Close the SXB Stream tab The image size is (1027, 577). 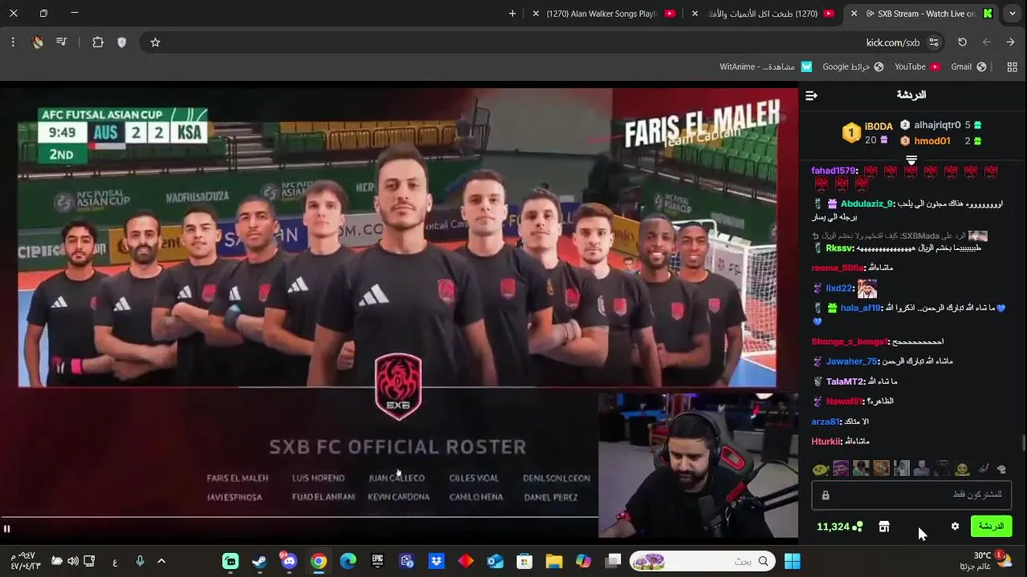[x=854, y=14]
